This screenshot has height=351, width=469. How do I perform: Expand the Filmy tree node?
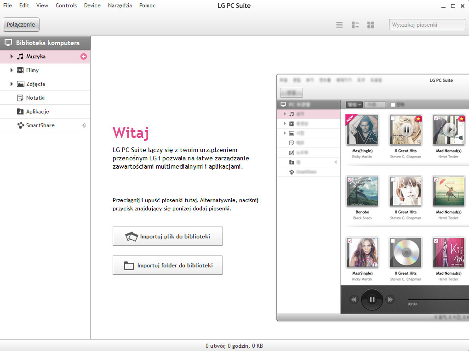coord(11,70)
